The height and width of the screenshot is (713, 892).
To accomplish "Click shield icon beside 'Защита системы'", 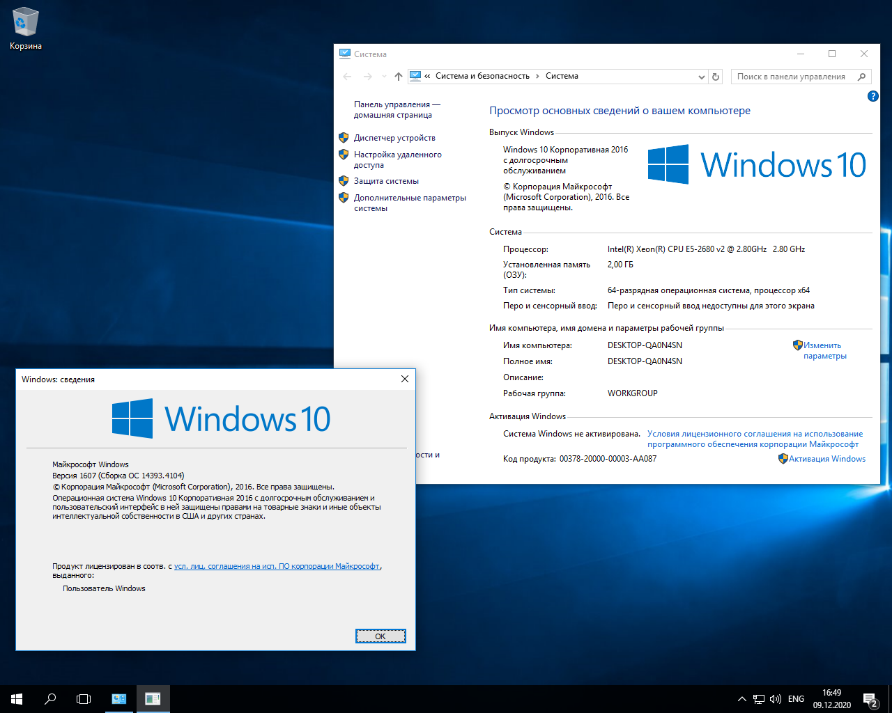I will coord(344,181).
